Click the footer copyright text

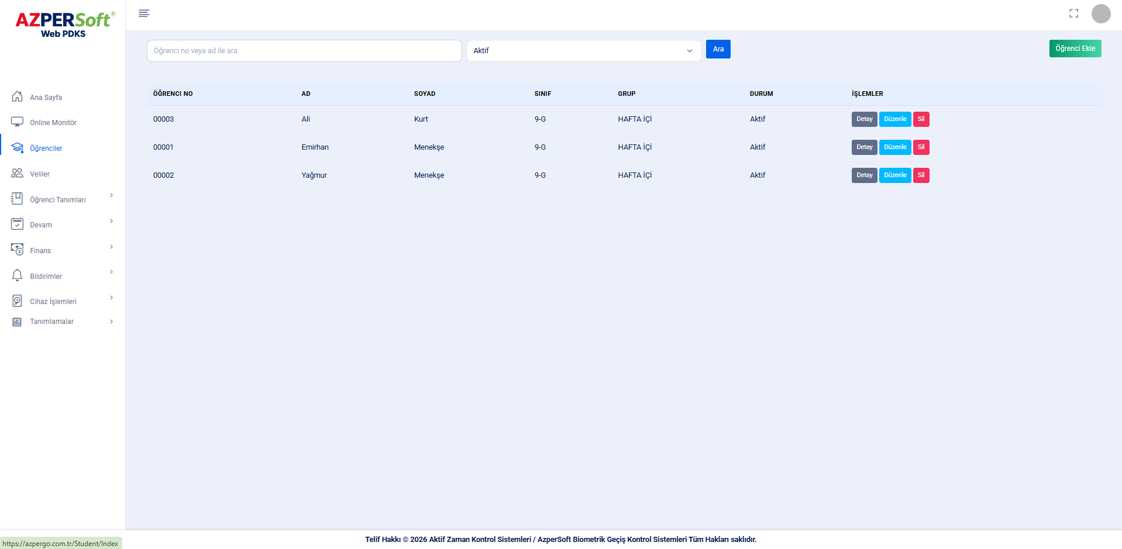(560, 540)
